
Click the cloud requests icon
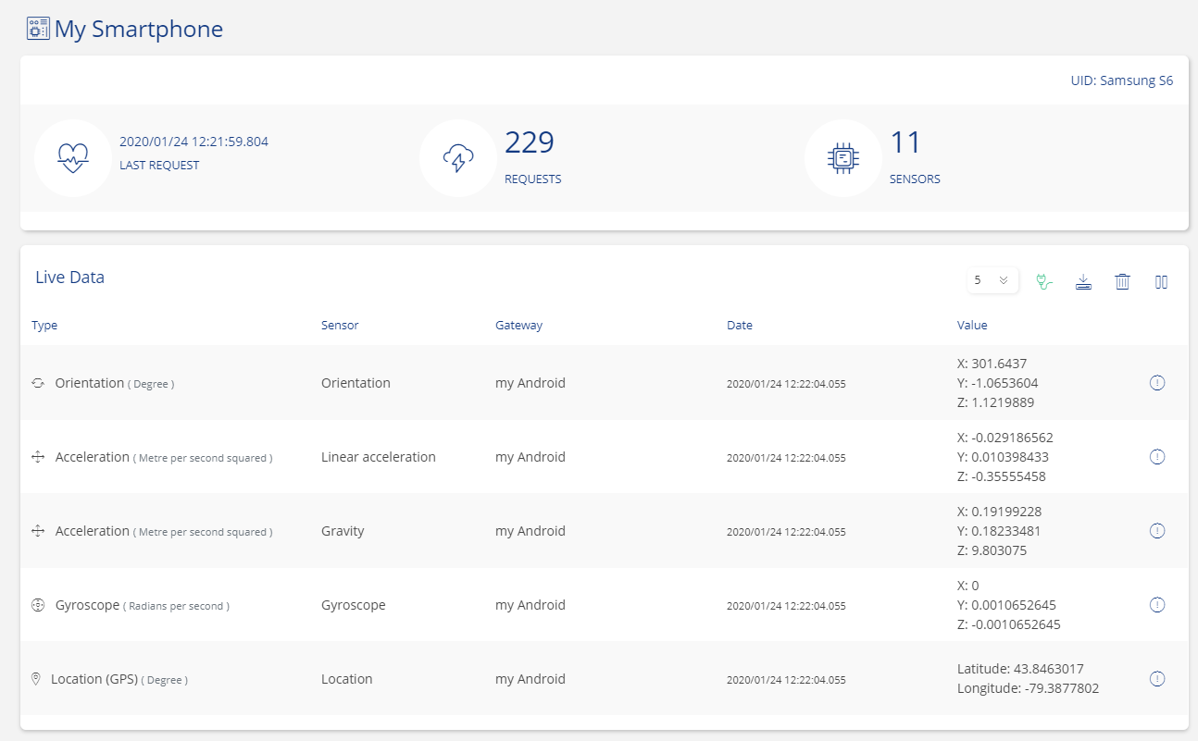tap(458, 158)
